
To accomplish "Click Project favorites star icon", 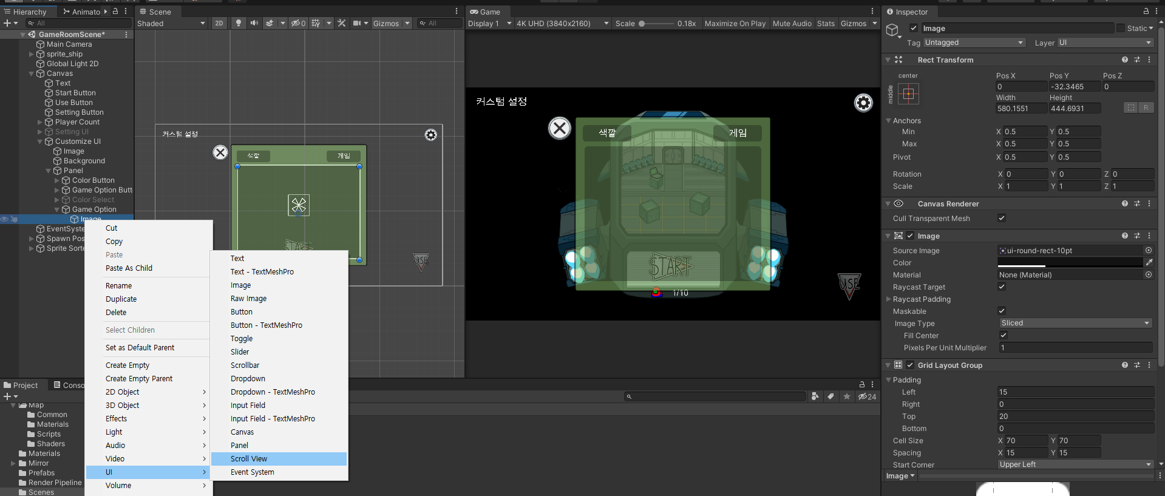I will 847,396.
